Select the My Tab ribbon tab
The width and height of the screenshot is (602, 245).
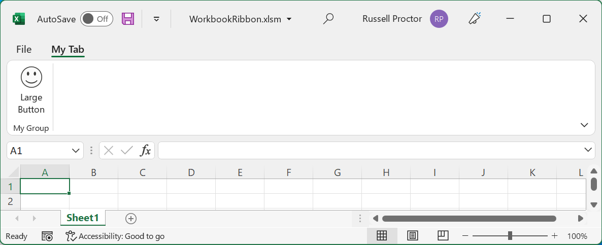coord(68,50)
